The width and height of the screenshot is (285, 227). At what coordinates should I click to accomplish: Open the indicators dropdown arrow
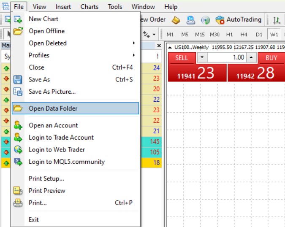(x=154, y=34)
